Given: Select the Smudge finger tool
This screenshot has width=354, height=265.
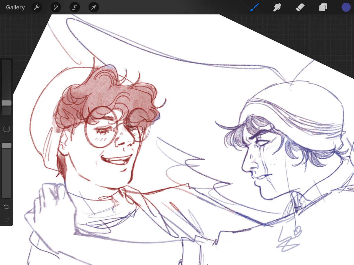Looking at the screenshot, I should click(x=277, y=7).
